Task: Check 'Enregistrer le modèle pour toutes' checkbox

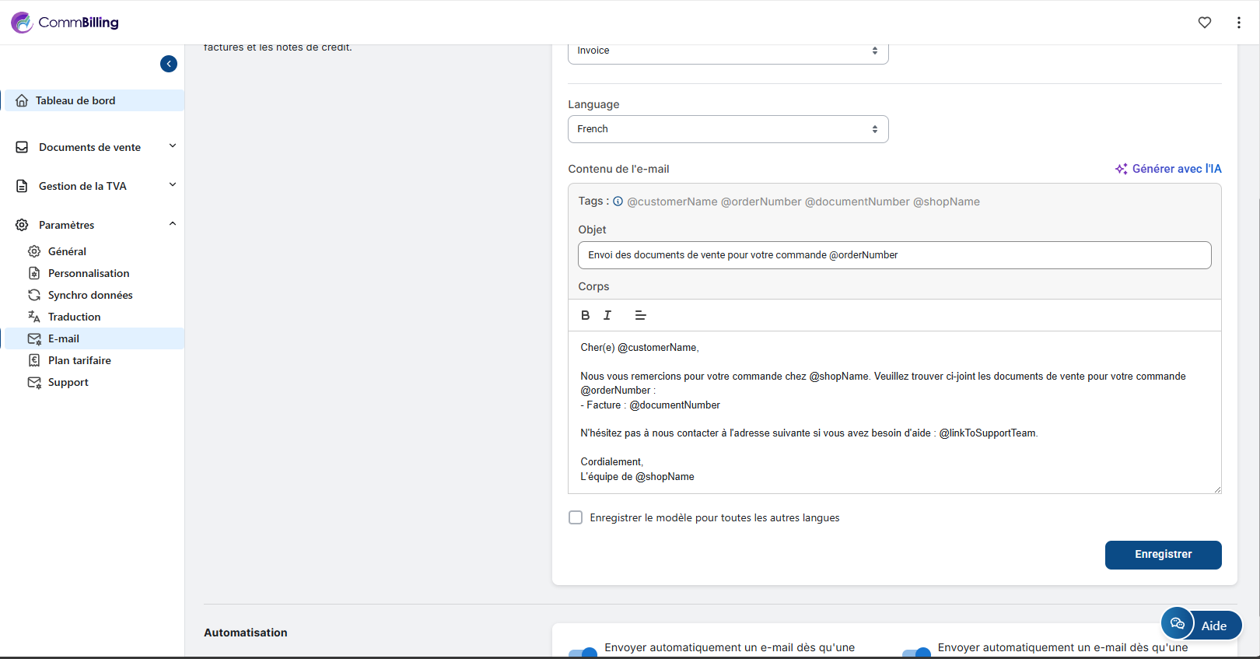Action: (576, 517)
